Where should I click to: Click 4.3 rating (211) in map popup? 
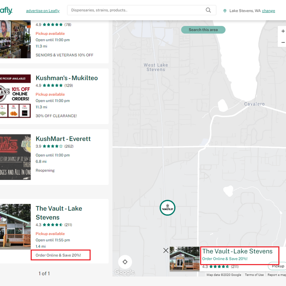(220, 267)
